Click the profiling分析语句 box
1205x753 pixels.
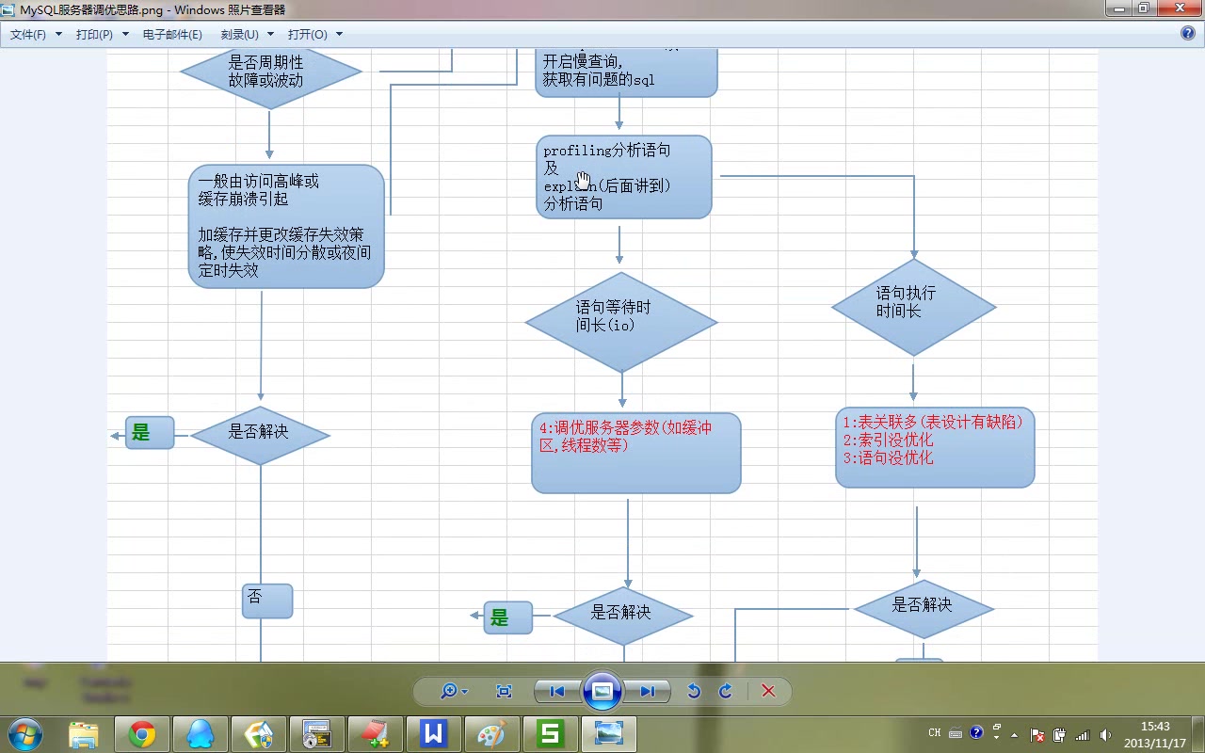(624, 177)
